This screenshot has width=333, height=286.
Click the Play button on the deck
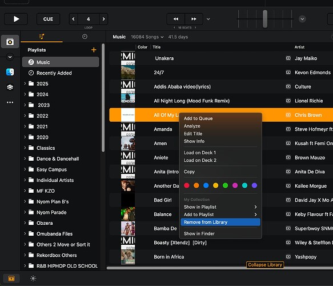pyautogui.click(x=16, y=19)
